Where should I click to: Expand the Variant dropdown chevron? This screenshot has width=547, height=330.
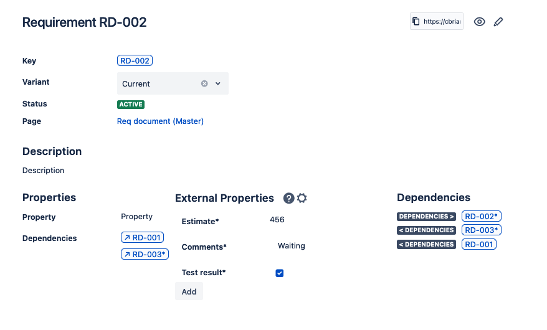tap(218, 83)
